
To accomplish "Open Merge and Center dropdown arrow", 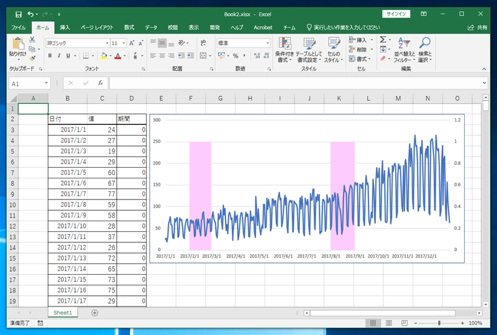I will pyautogui.click(x=210, y=56).
